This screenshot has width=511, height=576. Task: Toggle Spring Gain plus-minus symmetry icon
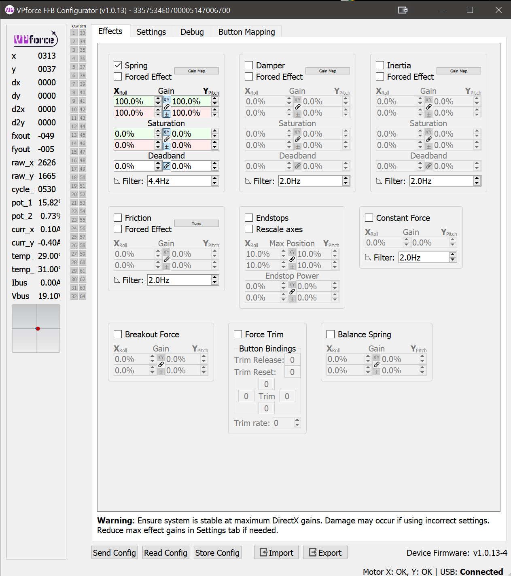tap(167, 114)
